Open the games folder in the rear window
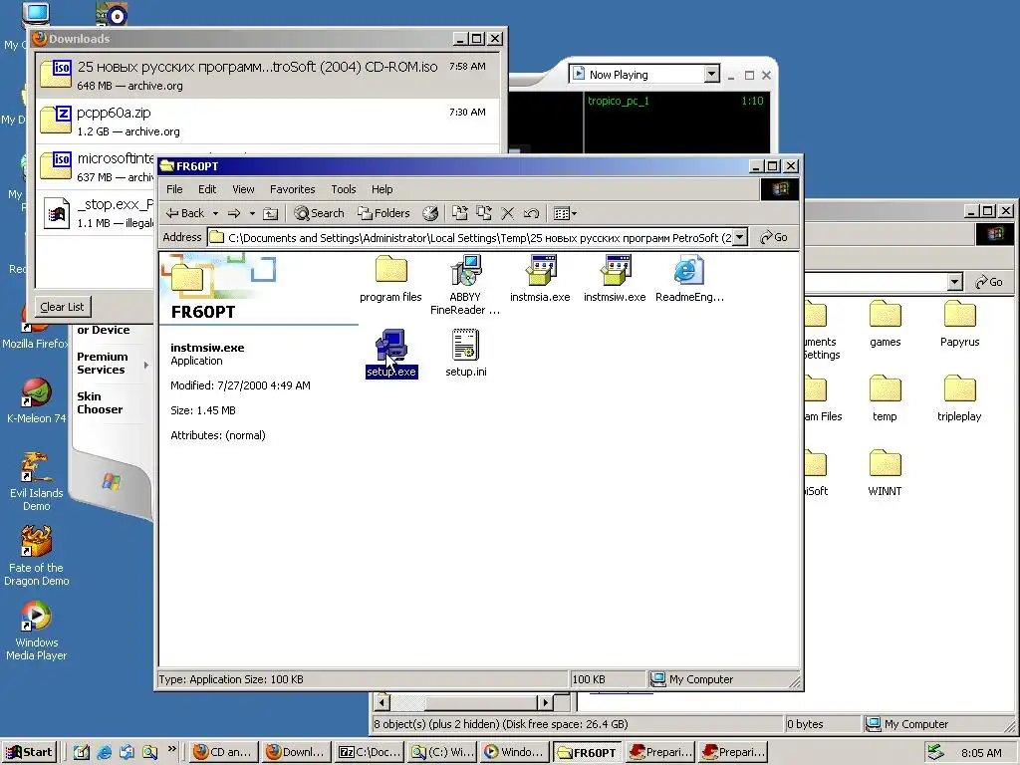This screenshot has width=1020, height=765. (885, 324)
